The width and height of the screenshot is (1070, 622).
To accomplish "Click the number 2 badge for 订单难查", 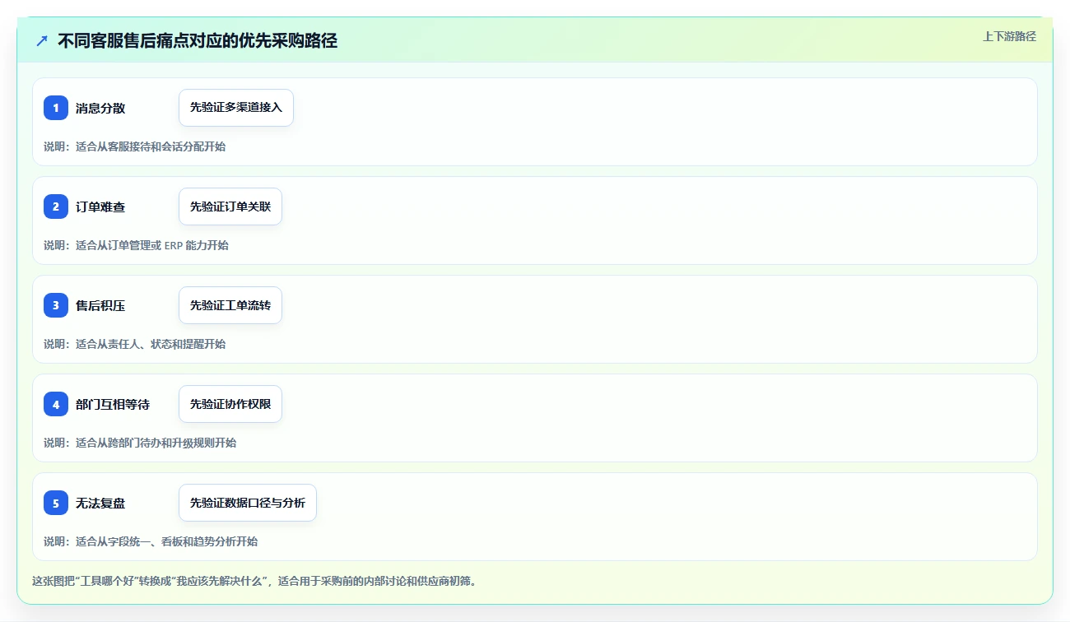I will (x=56, y=207).
